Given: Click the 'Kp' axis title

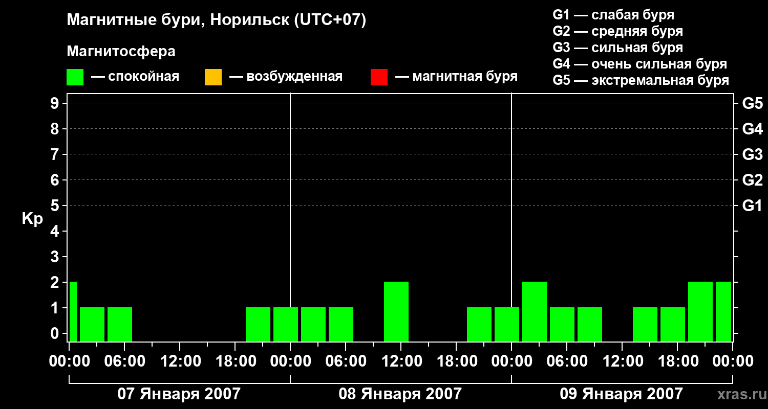Looking at the screenshot, I should pyautogui.click(x=32, y=219).
